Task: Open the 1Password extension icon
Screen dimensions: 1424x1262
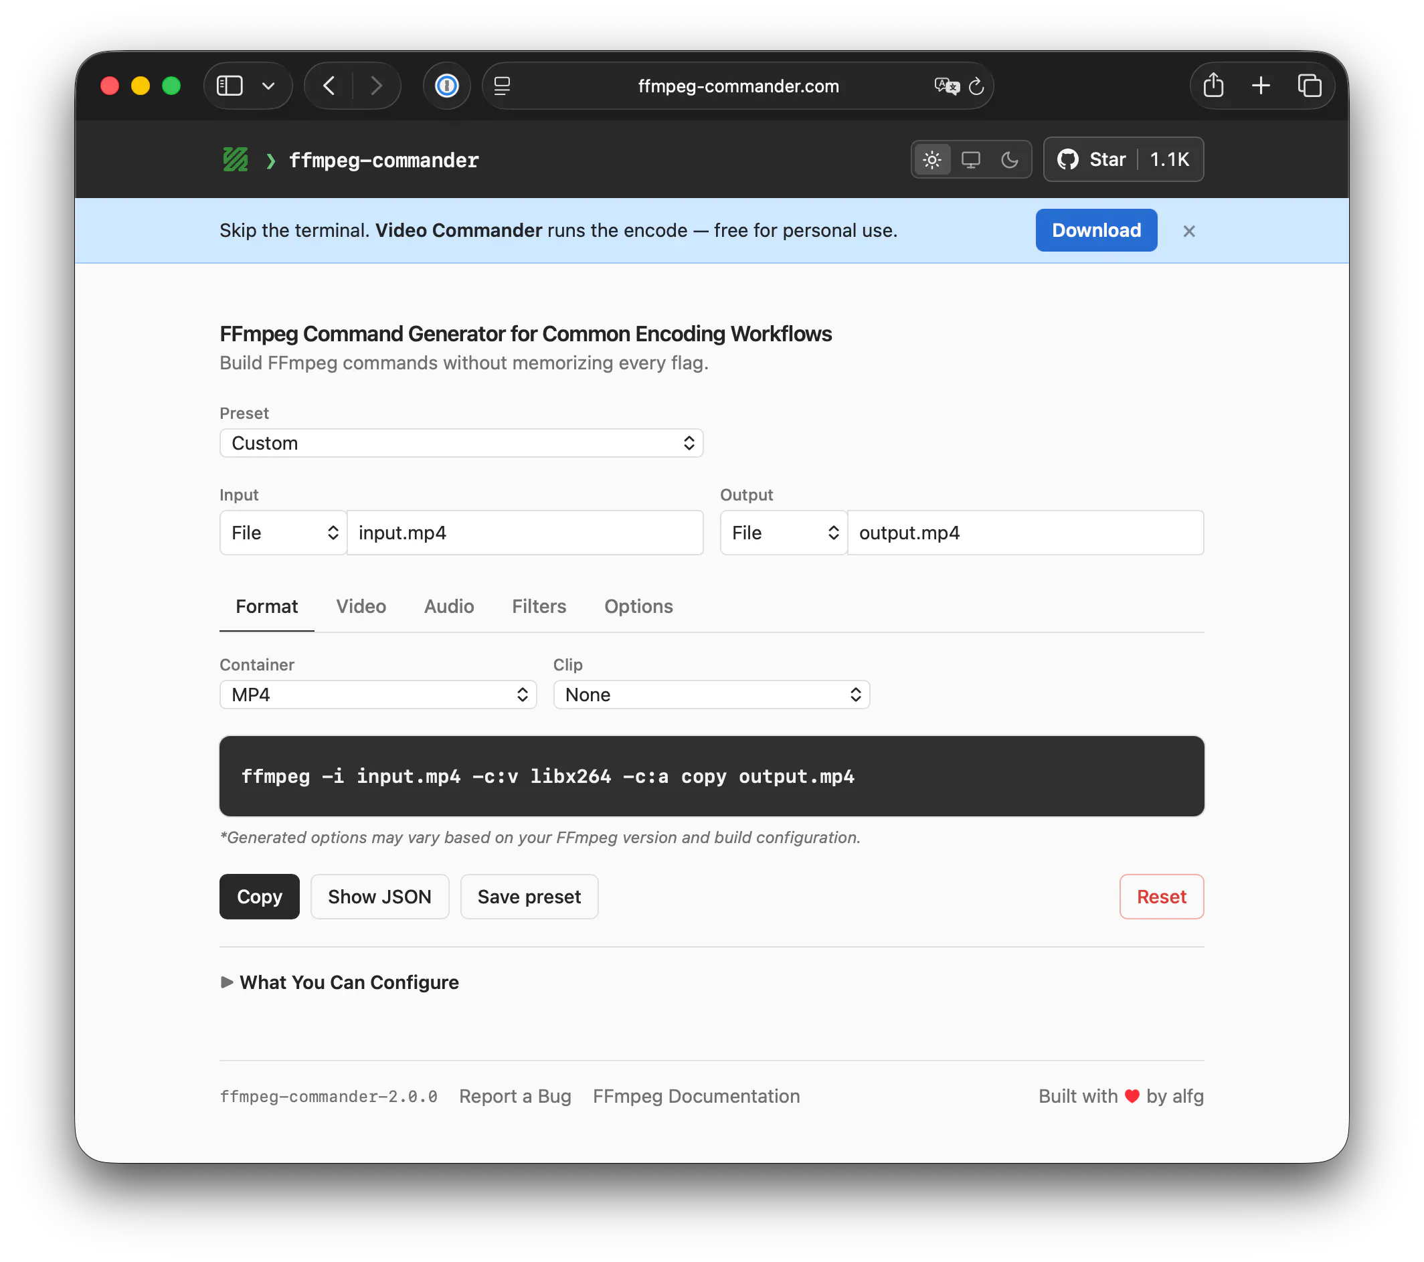Action: tap(446, 86)
